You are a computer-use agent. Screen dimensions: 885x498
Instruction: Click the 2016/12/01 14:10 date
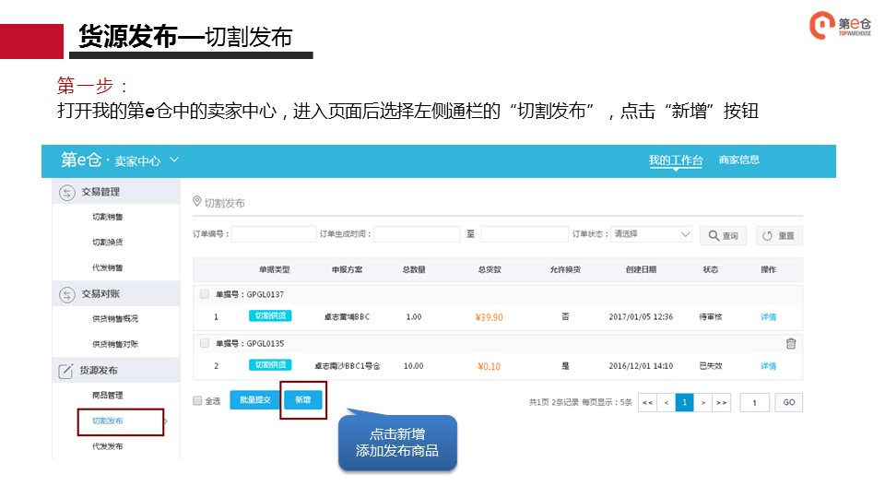(641, 366)
